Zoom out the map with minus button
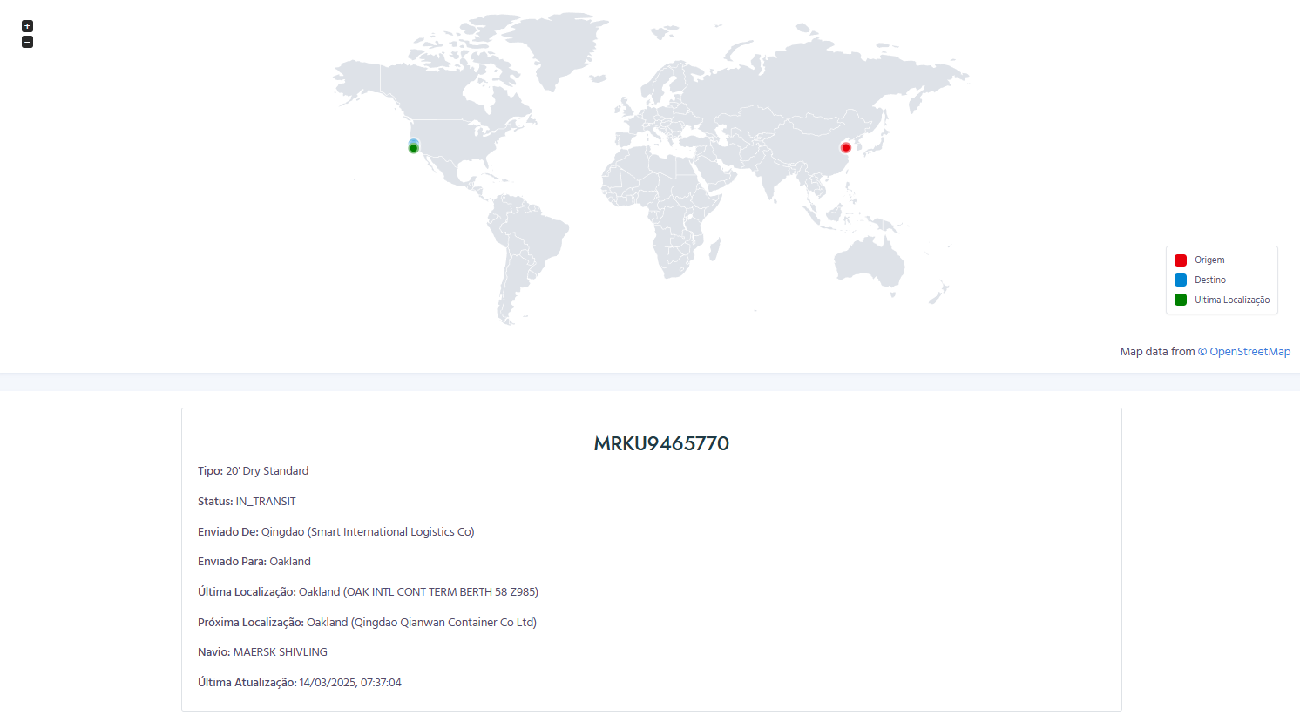Image resolution: width=1300 pixels, height=722 pixels. (27, 42)
